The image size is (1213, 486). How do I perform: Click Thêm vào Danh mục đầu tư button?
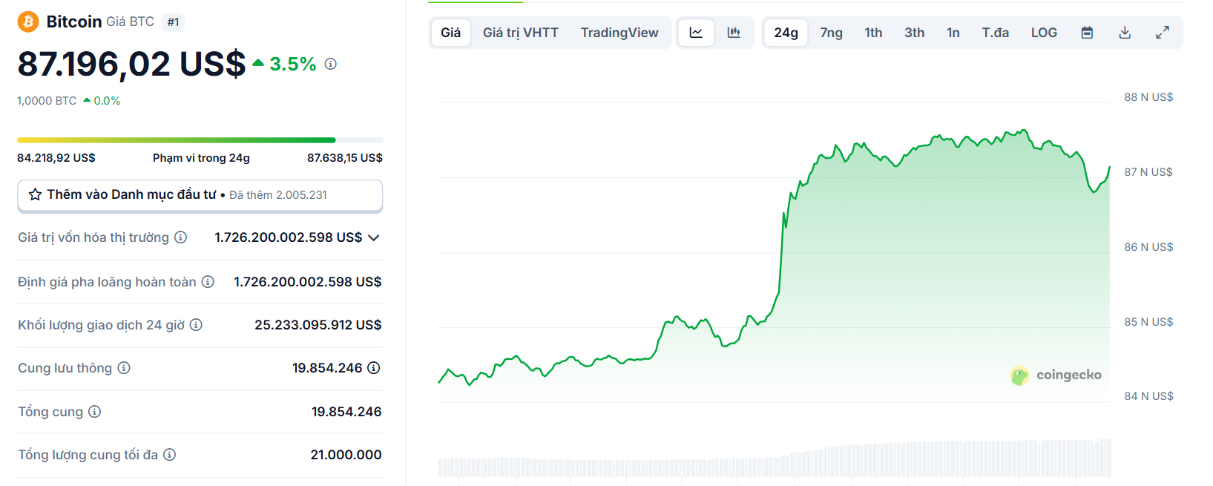[200, 195]
